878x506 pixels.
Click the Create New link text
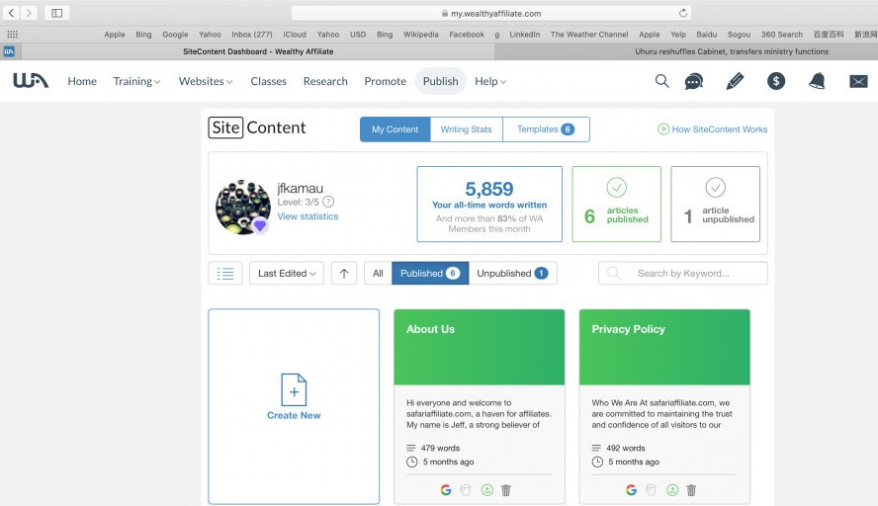294,415
